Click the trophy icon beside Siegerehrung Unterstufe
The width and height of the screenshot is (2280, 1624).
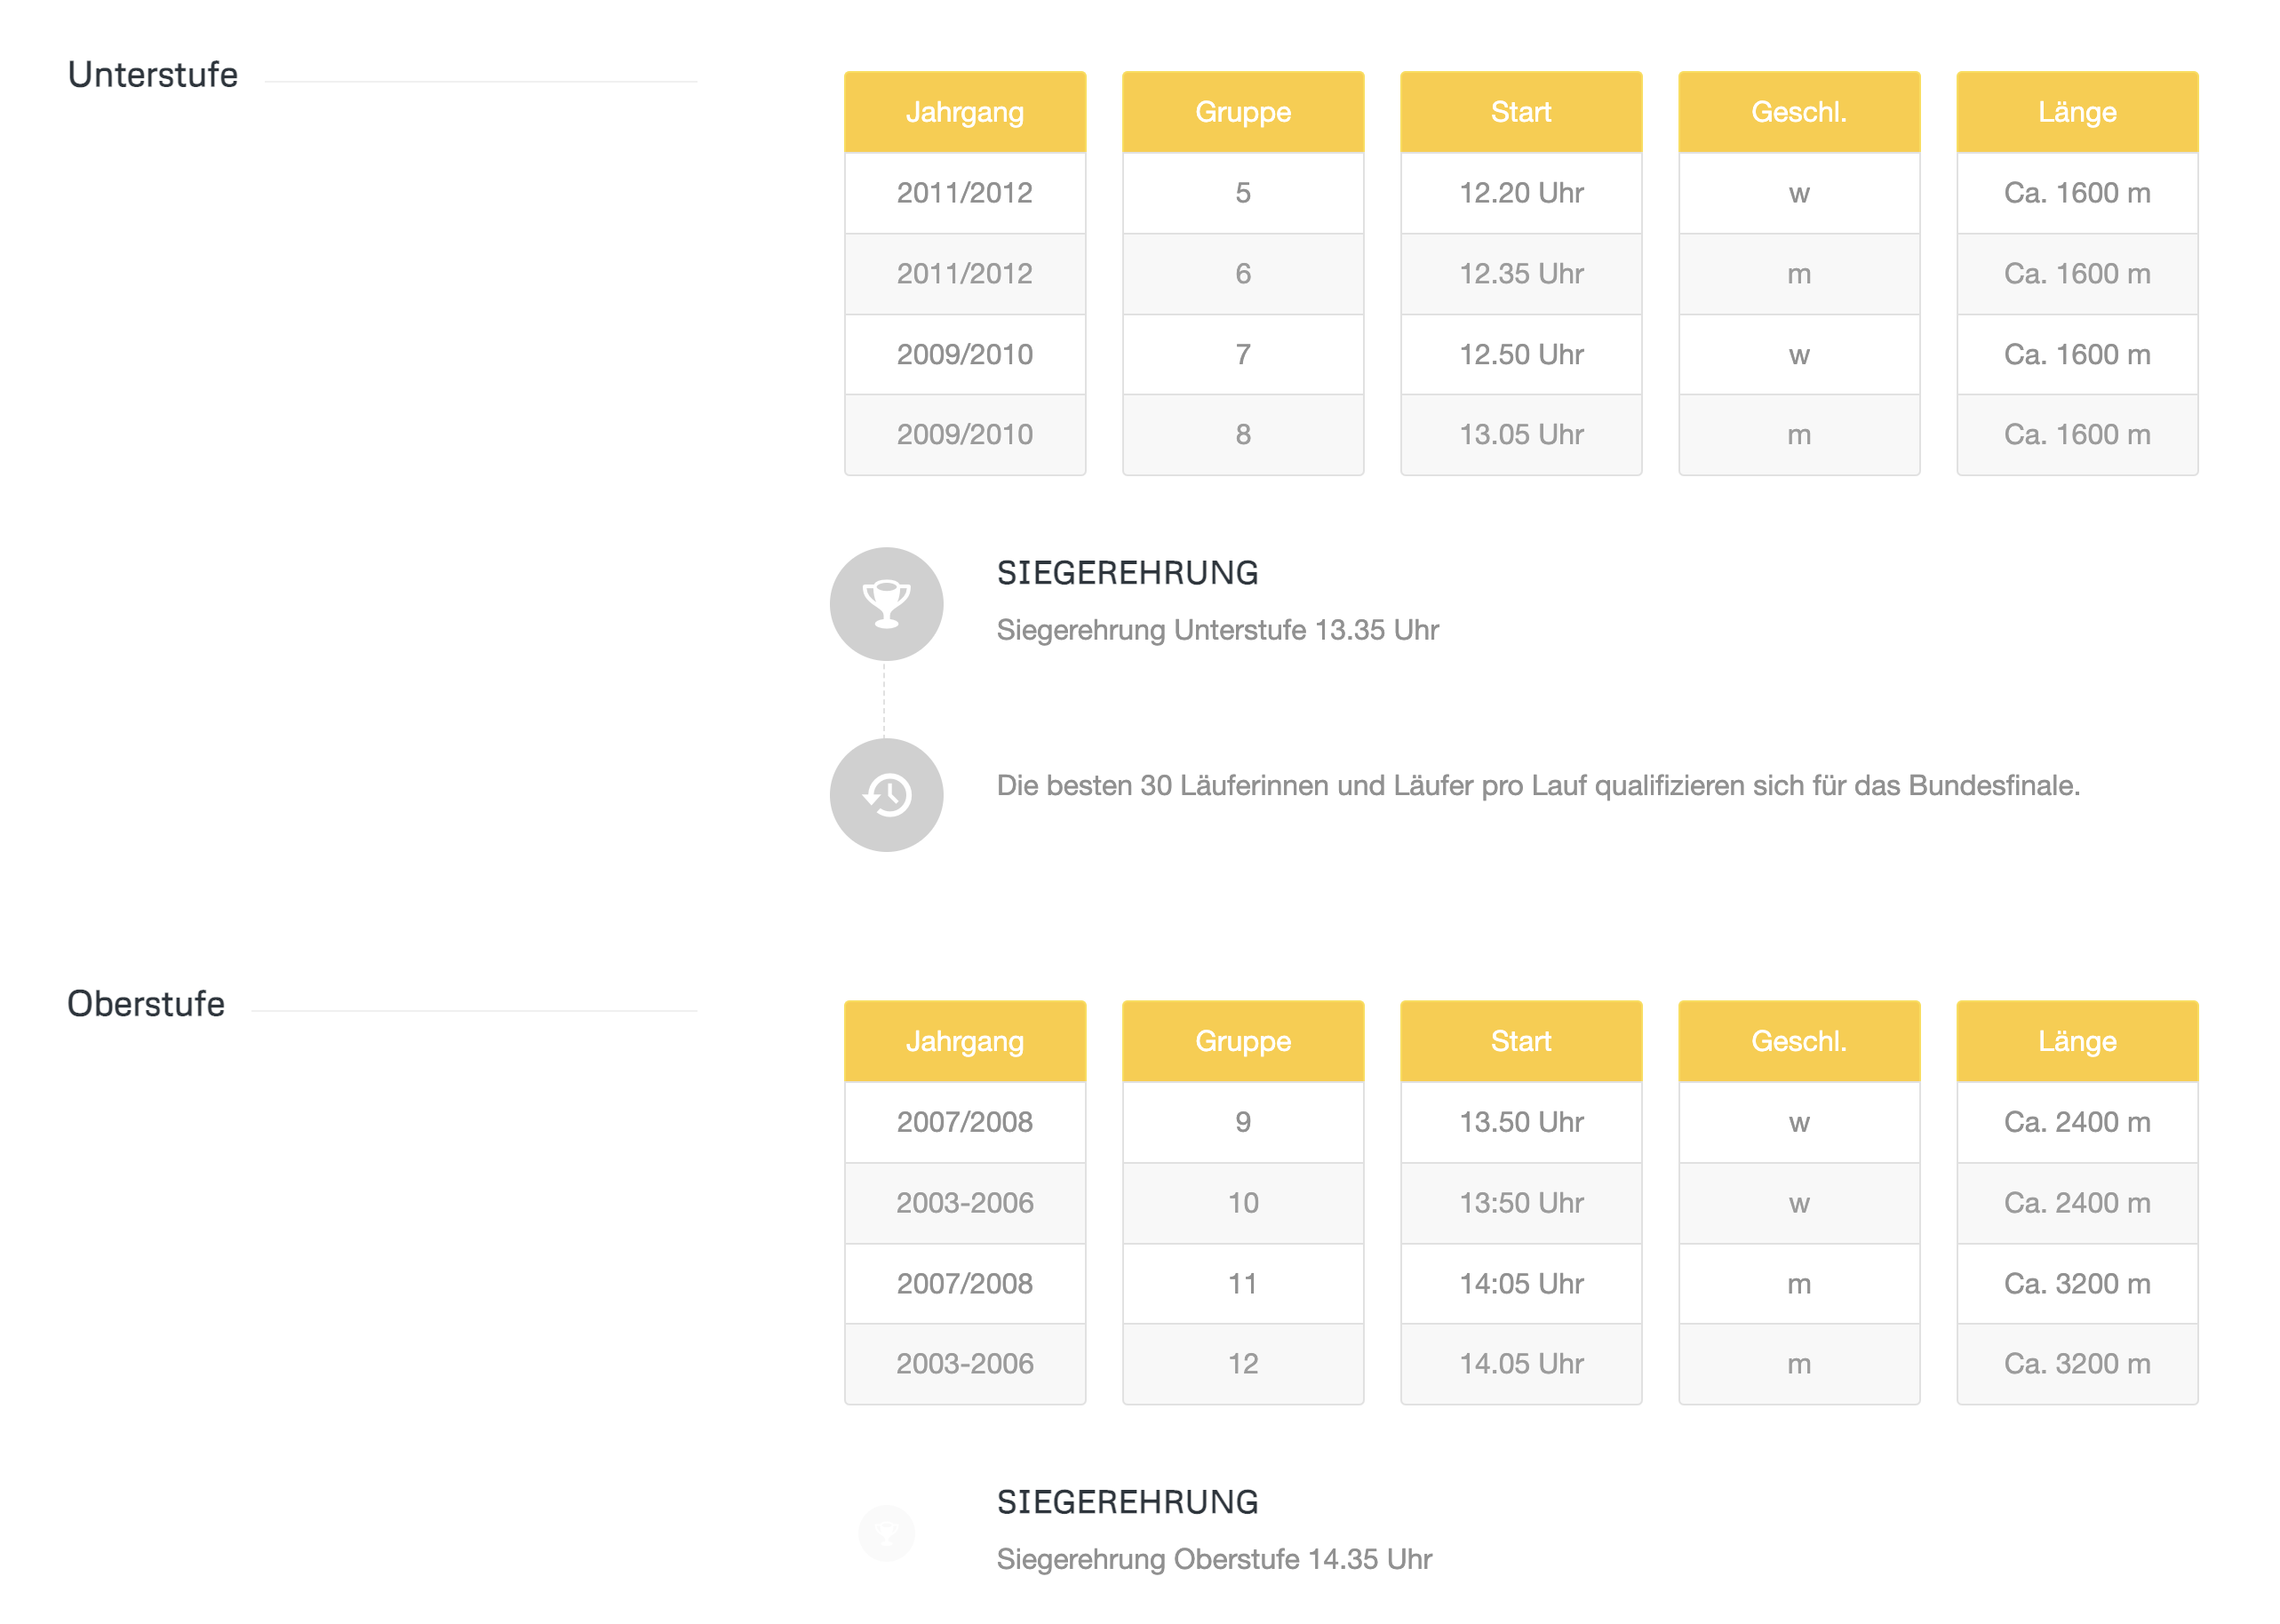coord(886,604)
